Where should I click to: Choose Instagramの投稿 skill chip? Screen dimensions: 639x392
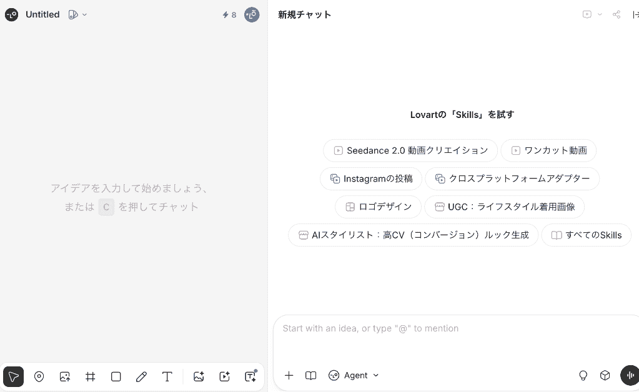coord(371,179)
